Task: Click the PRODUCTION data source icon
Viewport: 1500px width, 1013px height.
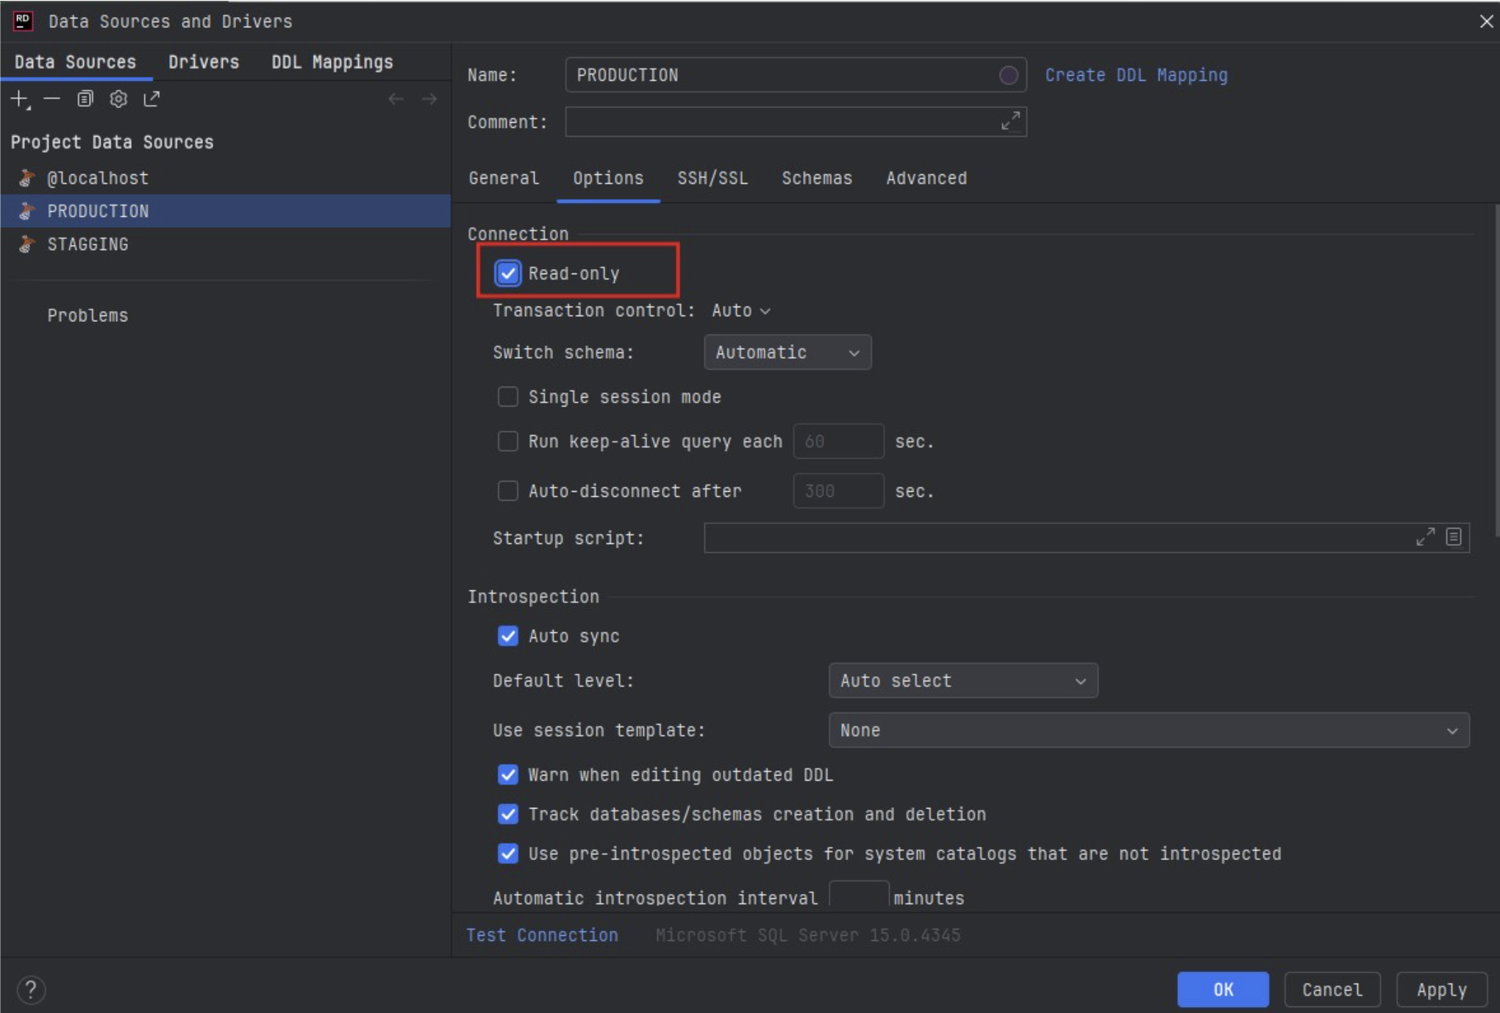Action: pos(27,211)
